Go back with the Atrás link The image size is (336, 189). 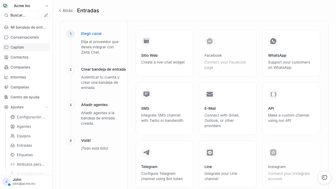coord(66,11)
